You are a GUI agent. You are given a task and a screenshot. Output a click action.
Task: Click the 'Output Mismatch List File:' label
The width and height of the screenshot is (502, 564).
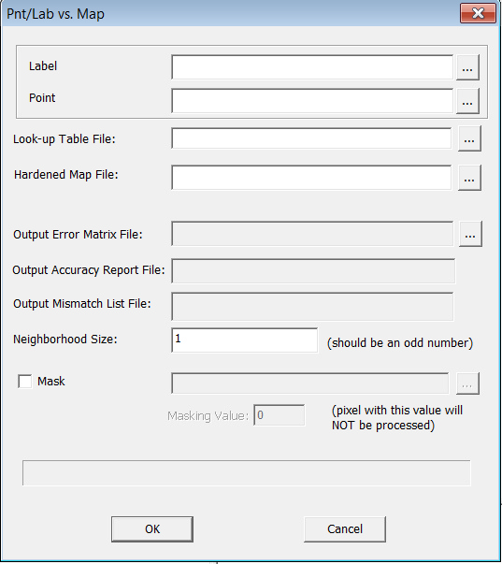82,304
